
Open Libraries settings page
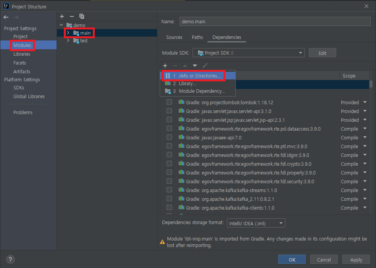pos(21,54)
